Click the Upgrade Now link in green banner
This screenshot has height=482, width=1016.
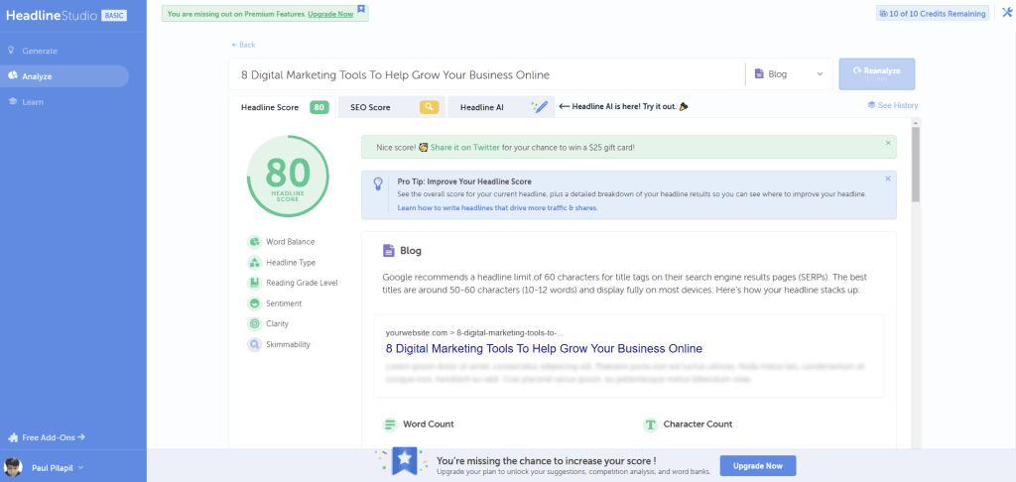coord(330,14)
